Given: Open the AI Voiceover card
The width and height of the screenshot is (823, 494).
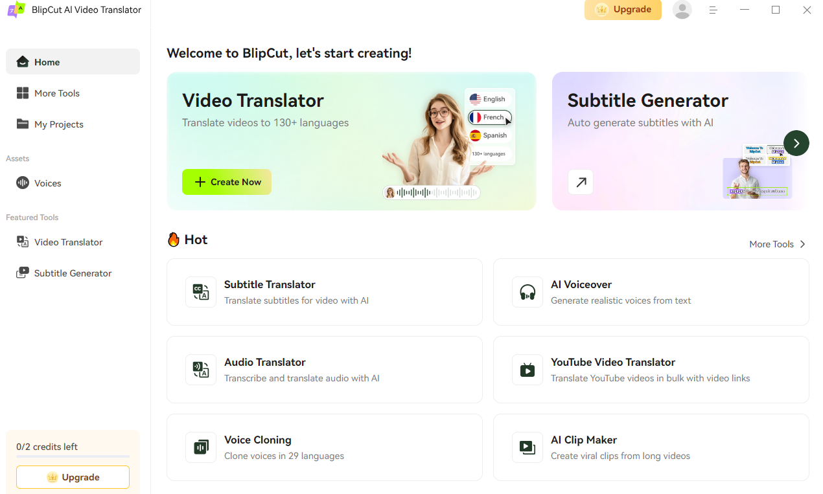Looking at the screenshot, I should (651, 292).
